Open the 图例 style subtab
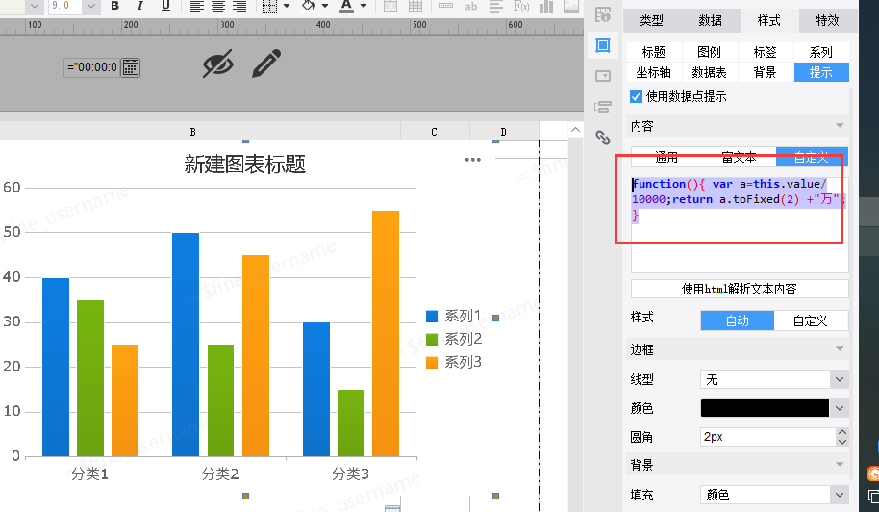The height and width of the screenshot is (512, 879). [x=709, y=52]
